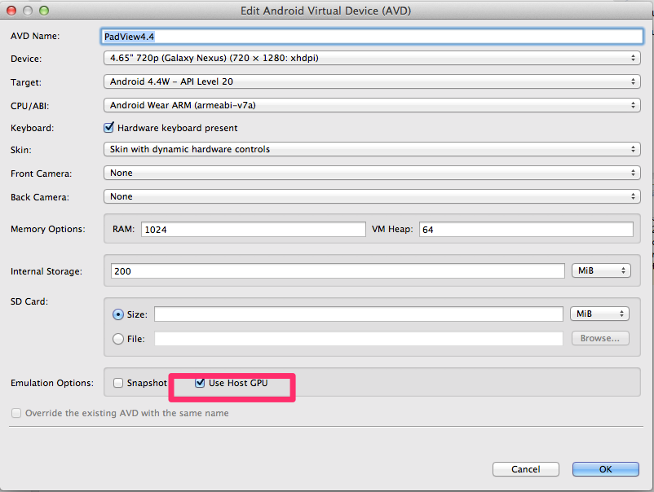654x492 pixels.
Task: Close the Edit AVD window
Action: [11, 11]
